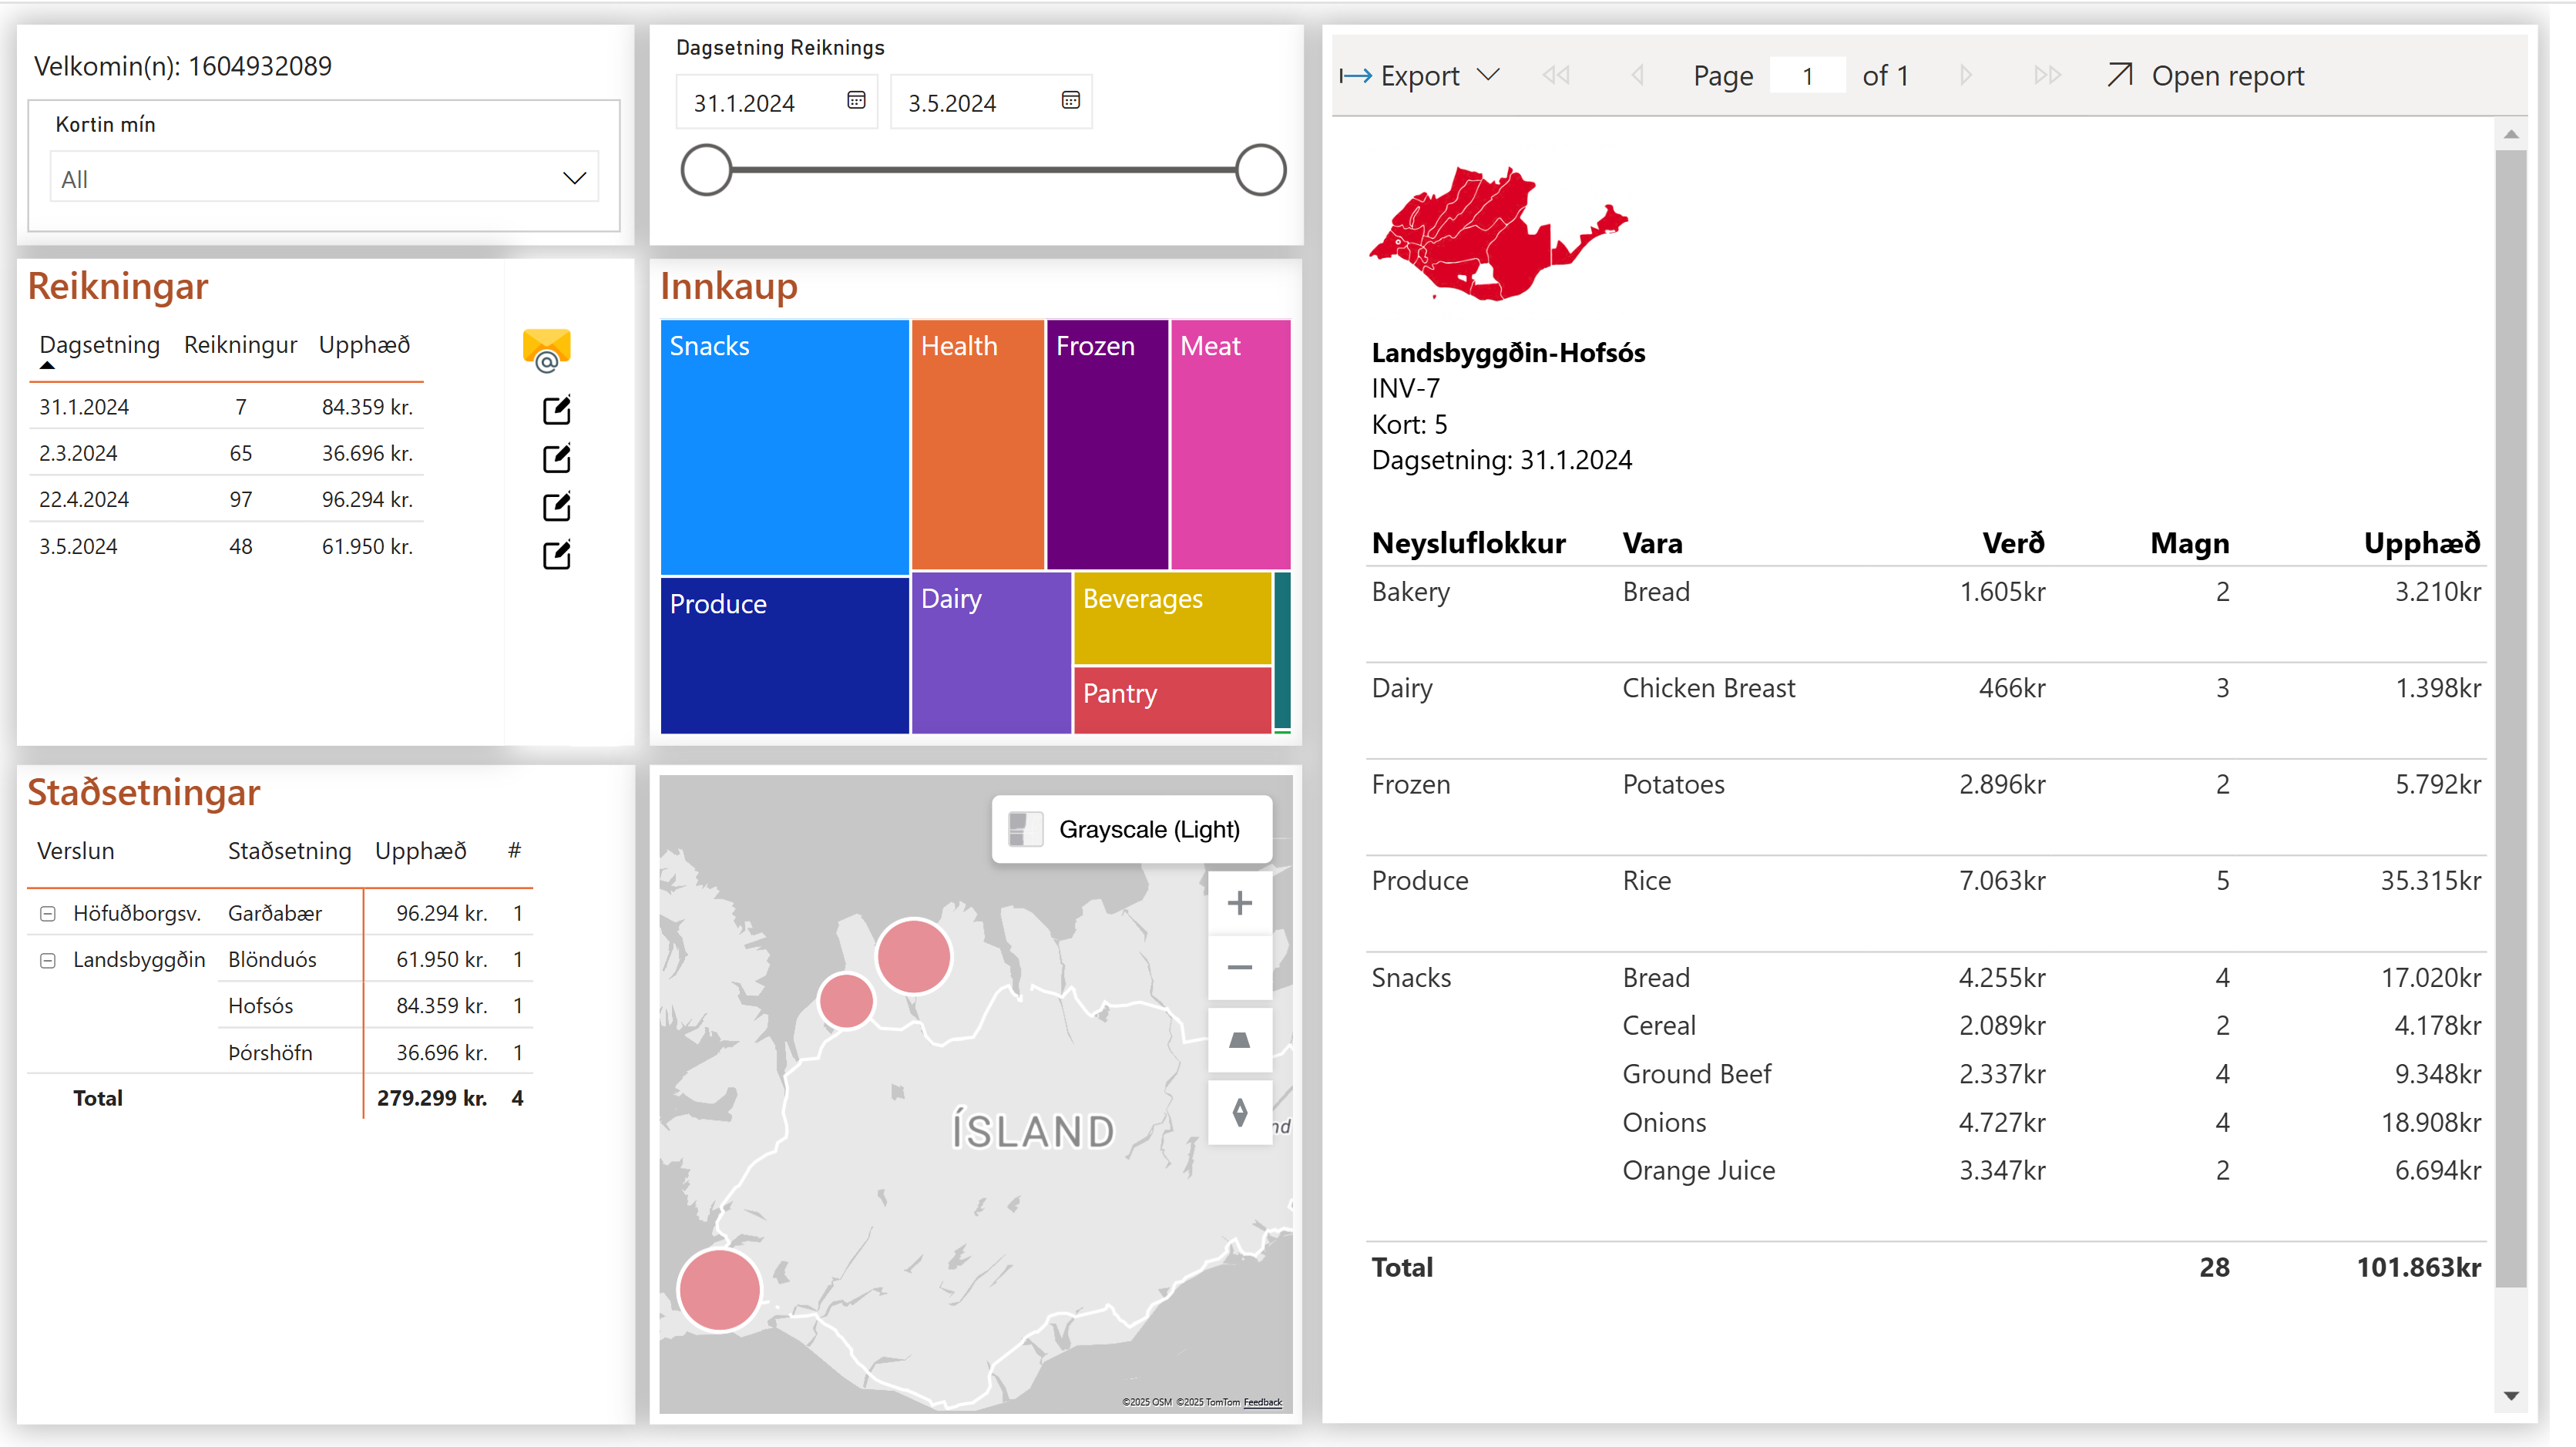Click the page number input field
The width and height of the screenshot is (2576, 1447).
[x=1807, y=76]
